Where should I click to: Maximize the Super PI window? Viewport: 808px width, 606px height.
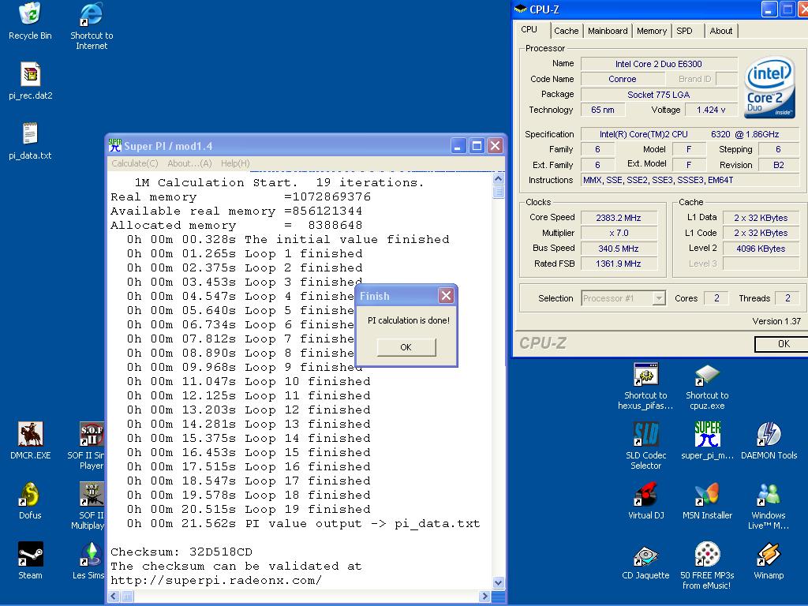[477, 146]
